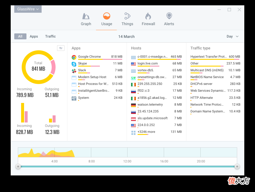The height and width of the screenshot is (192, 255).
Task: Select the vortex-db5. host entry
Action: coord(156,71)
